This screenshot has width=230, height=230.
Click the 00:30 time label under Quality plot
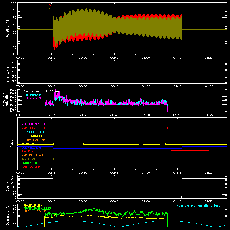83,202
